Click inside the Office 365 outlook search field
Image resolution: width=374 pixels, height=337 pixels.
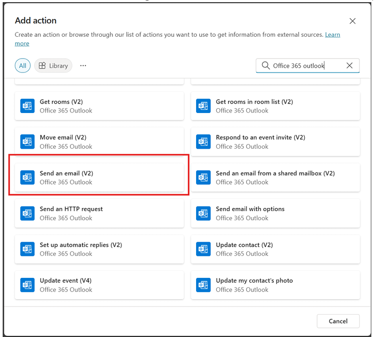[308, 66]
